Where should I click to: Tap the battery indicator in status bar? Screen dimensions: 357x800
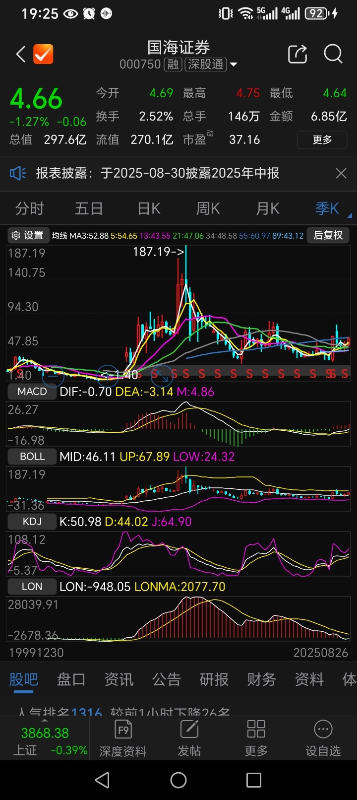coord(317,13)
